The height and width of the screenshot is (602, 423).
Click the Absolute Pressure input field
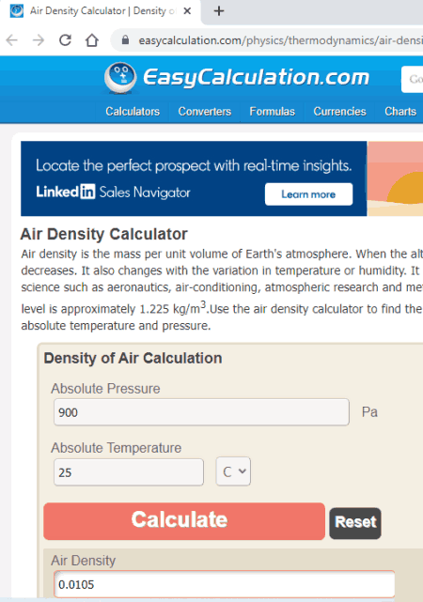pyautogui.click(x=201, y=412)
